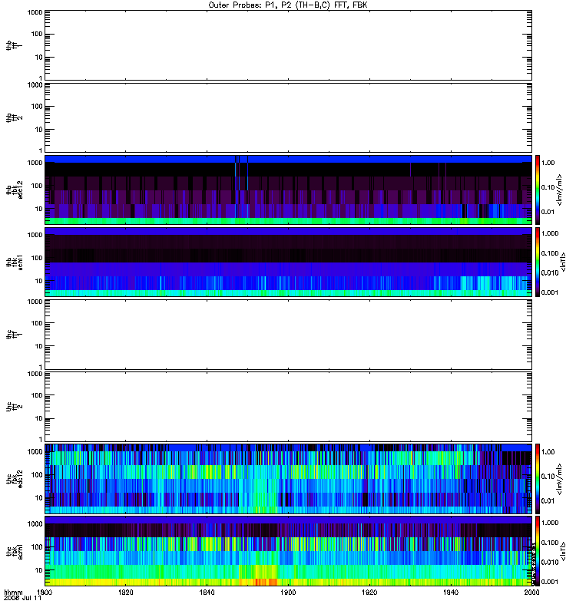Click the thb fbk scm1 spectrogram panel
This screenshot has width=576, height=614.
pyautogui.click(x=288, y=262)
